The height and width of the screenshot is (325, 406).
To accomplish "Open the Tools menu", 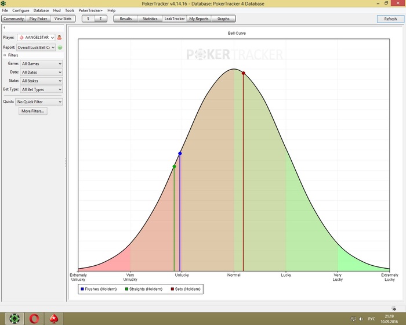I will (70, 10).
